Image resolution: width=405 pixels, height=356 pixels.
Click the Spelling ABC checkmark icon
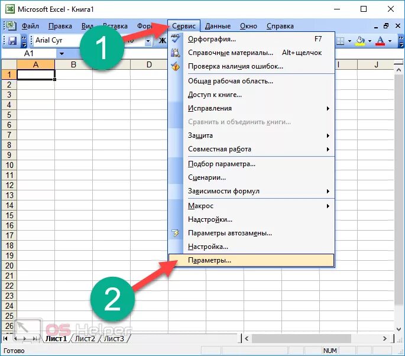coord(176,39)
